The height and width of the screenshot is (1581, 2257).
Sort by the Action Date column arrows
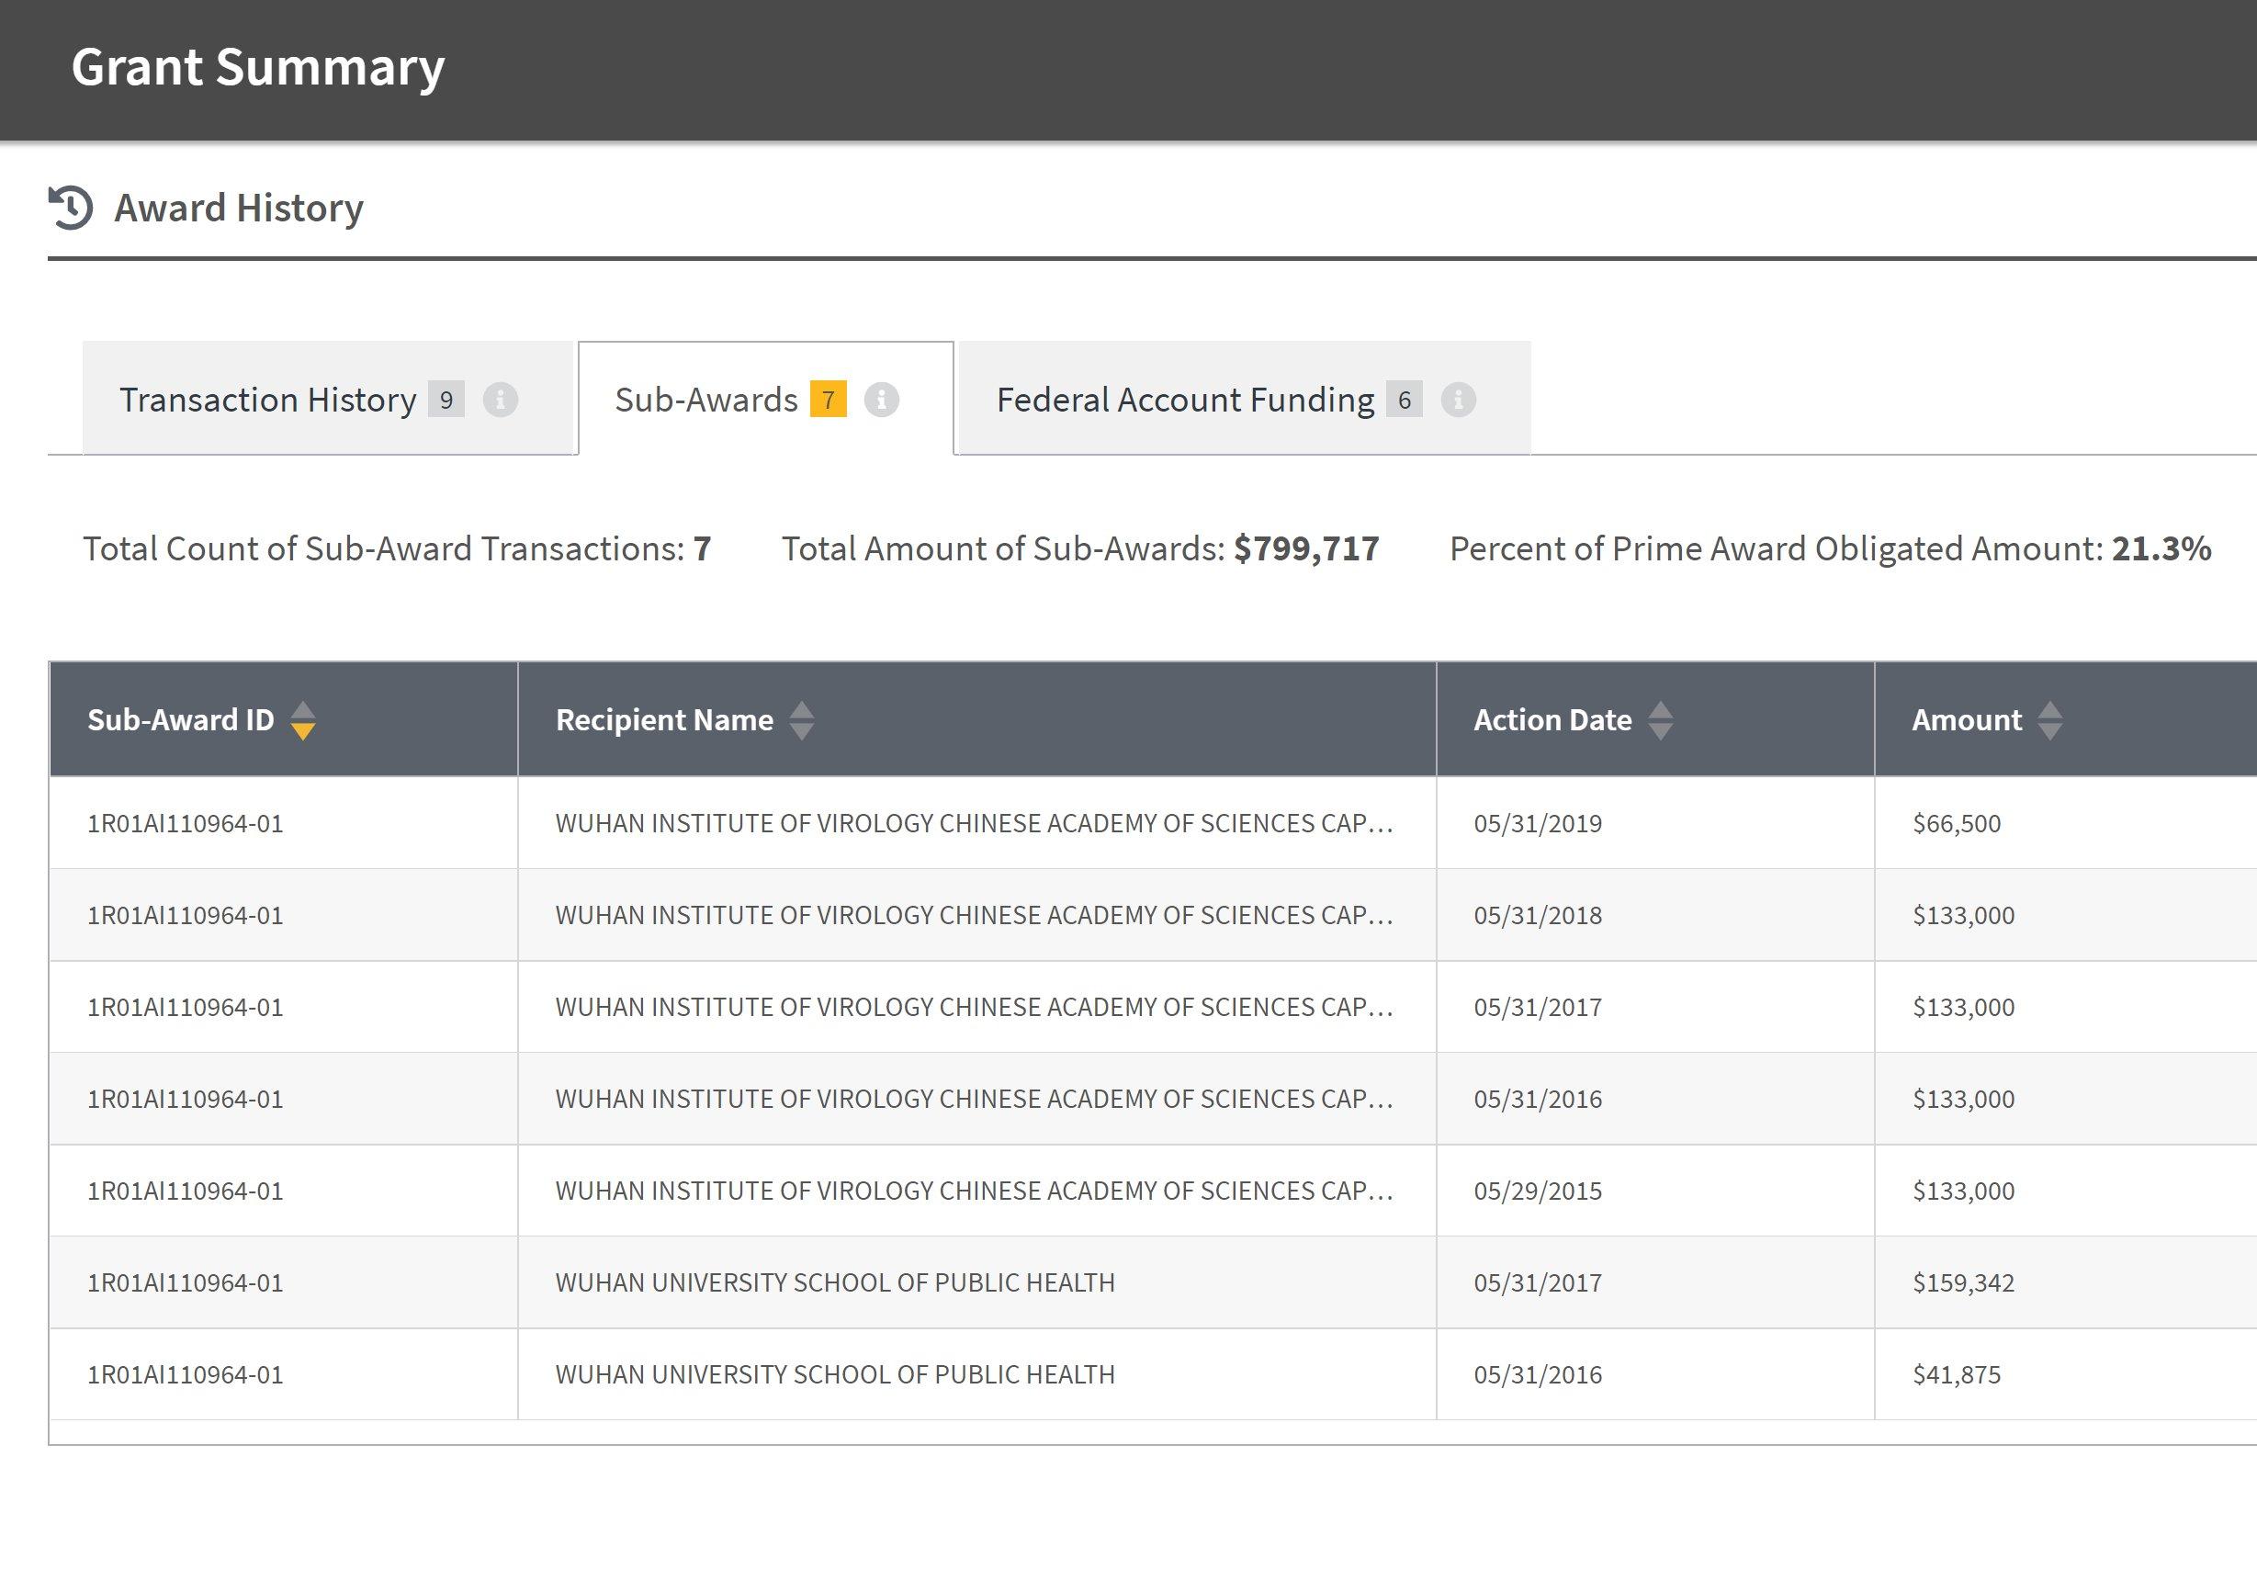[x=1660, y=719]
